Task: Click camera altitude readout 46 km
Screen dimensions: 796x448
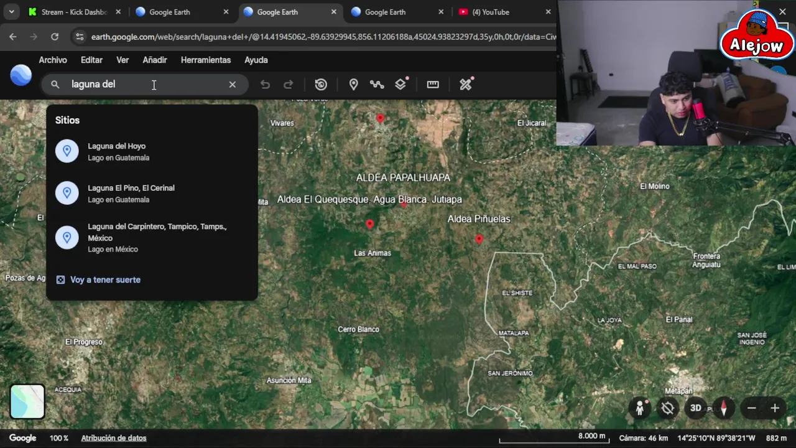Action: pyautogui.click(x=644, y=438)
